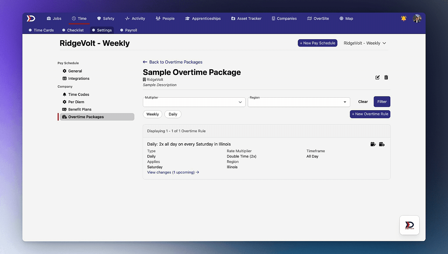The image size is (448, 254).
Task: Go to the Companies section
Action: (284, 19)
